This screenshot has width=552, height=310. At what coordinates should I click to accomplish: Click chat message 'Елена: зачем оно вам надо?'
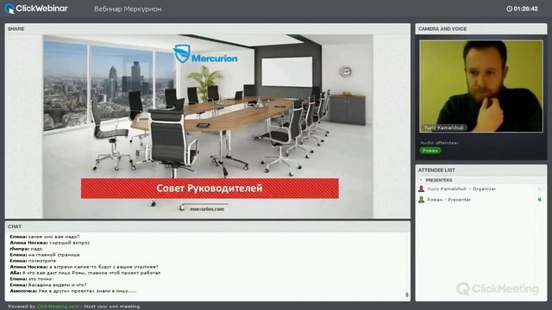pos(44,237)
